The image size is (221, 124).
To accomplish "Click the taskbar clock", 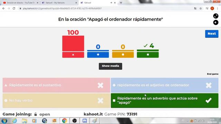I will click(212, 121).
